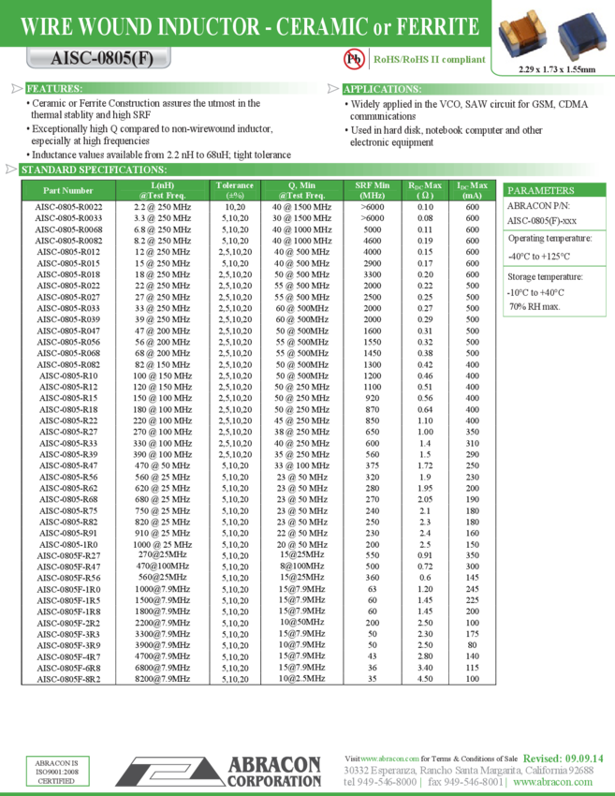Click the Revised: 09.09.14 date
The image size is (615, 796).
564,759
